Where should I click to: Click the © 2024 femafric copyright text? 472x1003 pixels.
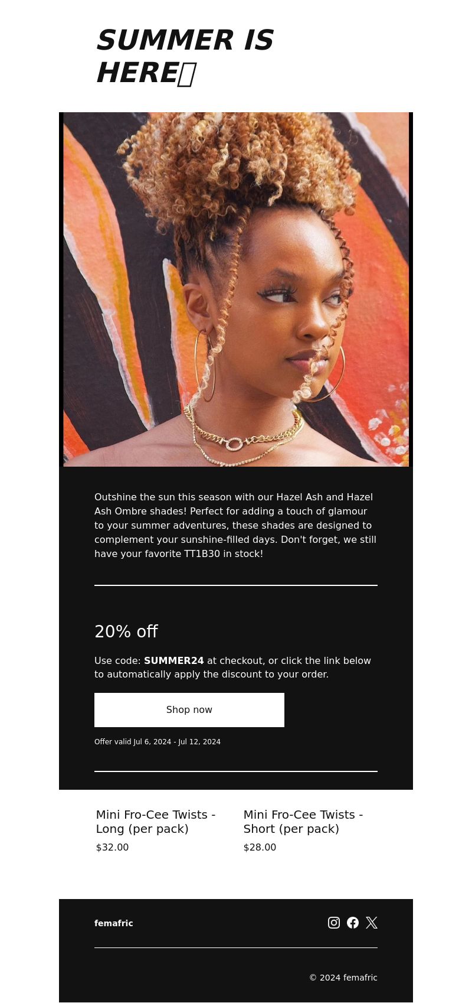[343, 978]
